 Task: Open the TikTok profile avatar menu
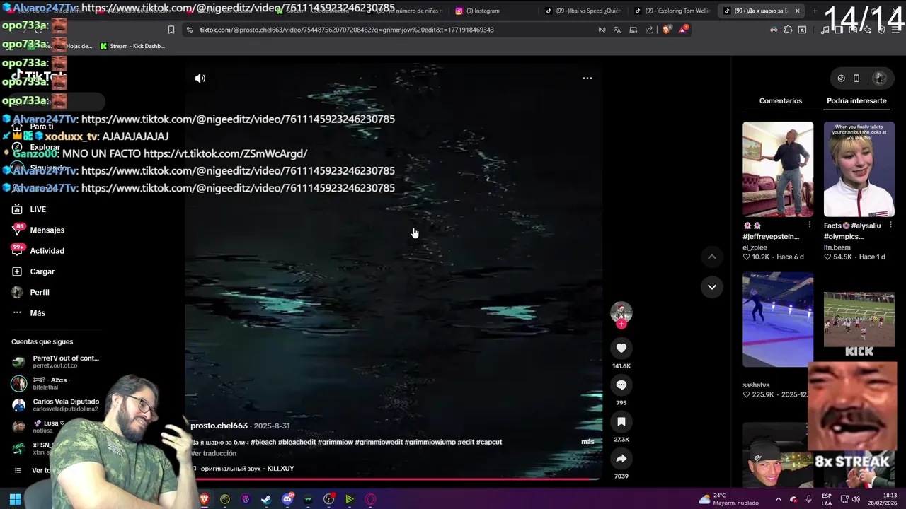880,78
